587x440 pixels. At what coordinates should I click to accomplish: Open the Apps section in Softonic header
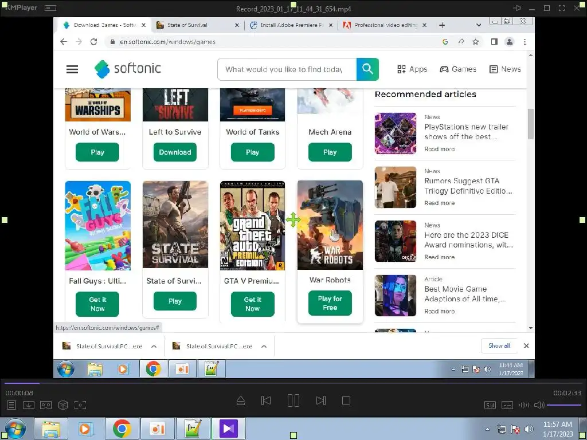pos(412,69)
